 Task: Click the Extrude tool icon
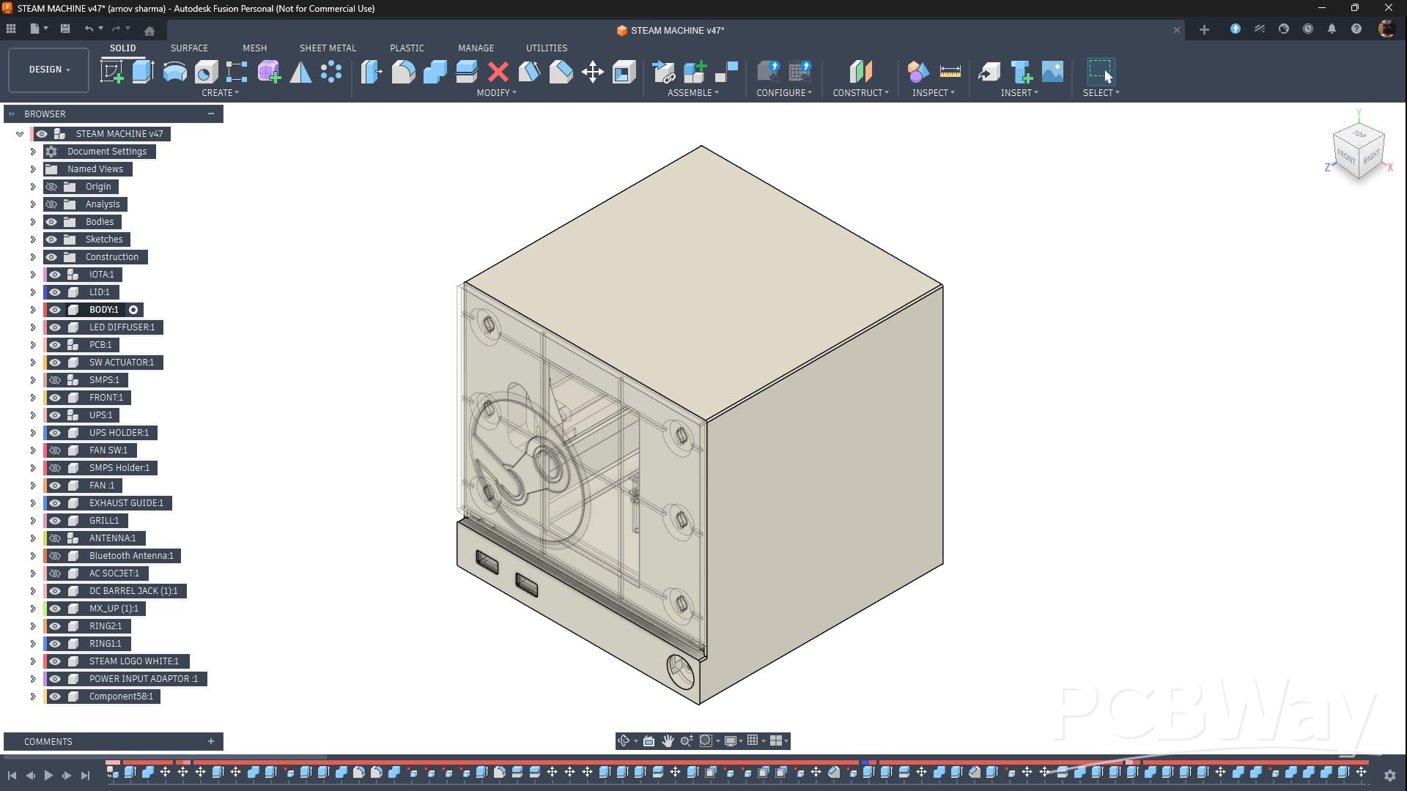(x=143, y=72)
